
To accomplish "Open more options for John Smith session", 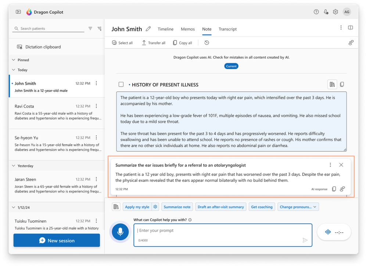I will 96,83.
